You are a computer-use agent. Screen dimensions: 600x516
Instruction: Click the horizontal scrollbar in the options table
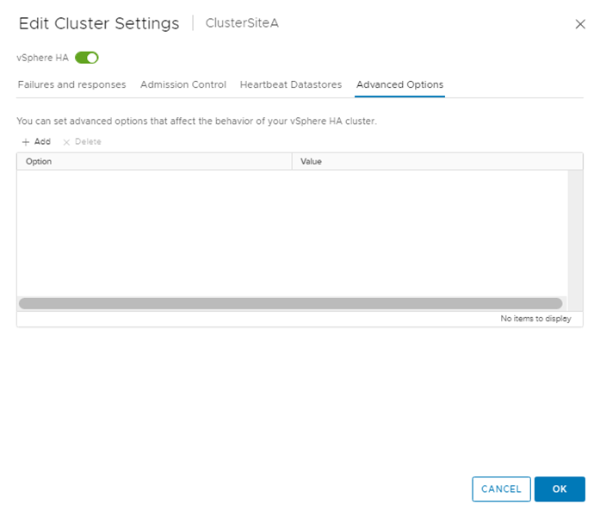pos(290,303)
